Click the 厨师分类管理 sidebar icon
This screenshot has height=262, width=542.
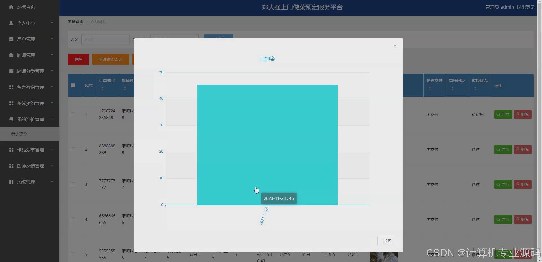[x=11, y=71]
